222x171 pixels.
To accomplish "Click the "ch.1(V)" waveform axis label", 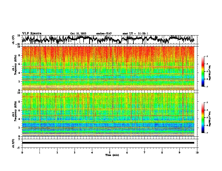I will click(13, 40).
